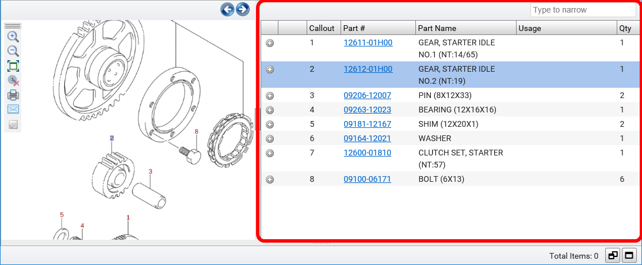The width and height of the screenshot is (642, 265).
Task: Open the CLUTCH SET part number 12600-01810
Action: point(367,153)
